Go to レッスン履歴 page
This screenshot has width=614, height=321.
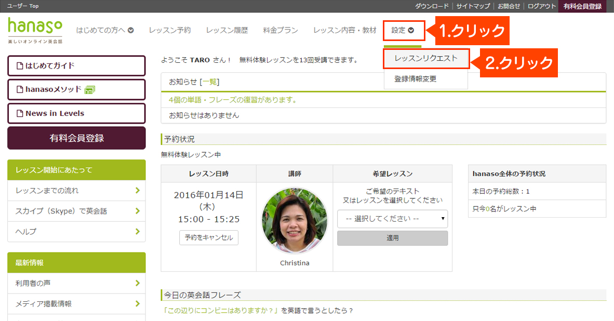227,30
